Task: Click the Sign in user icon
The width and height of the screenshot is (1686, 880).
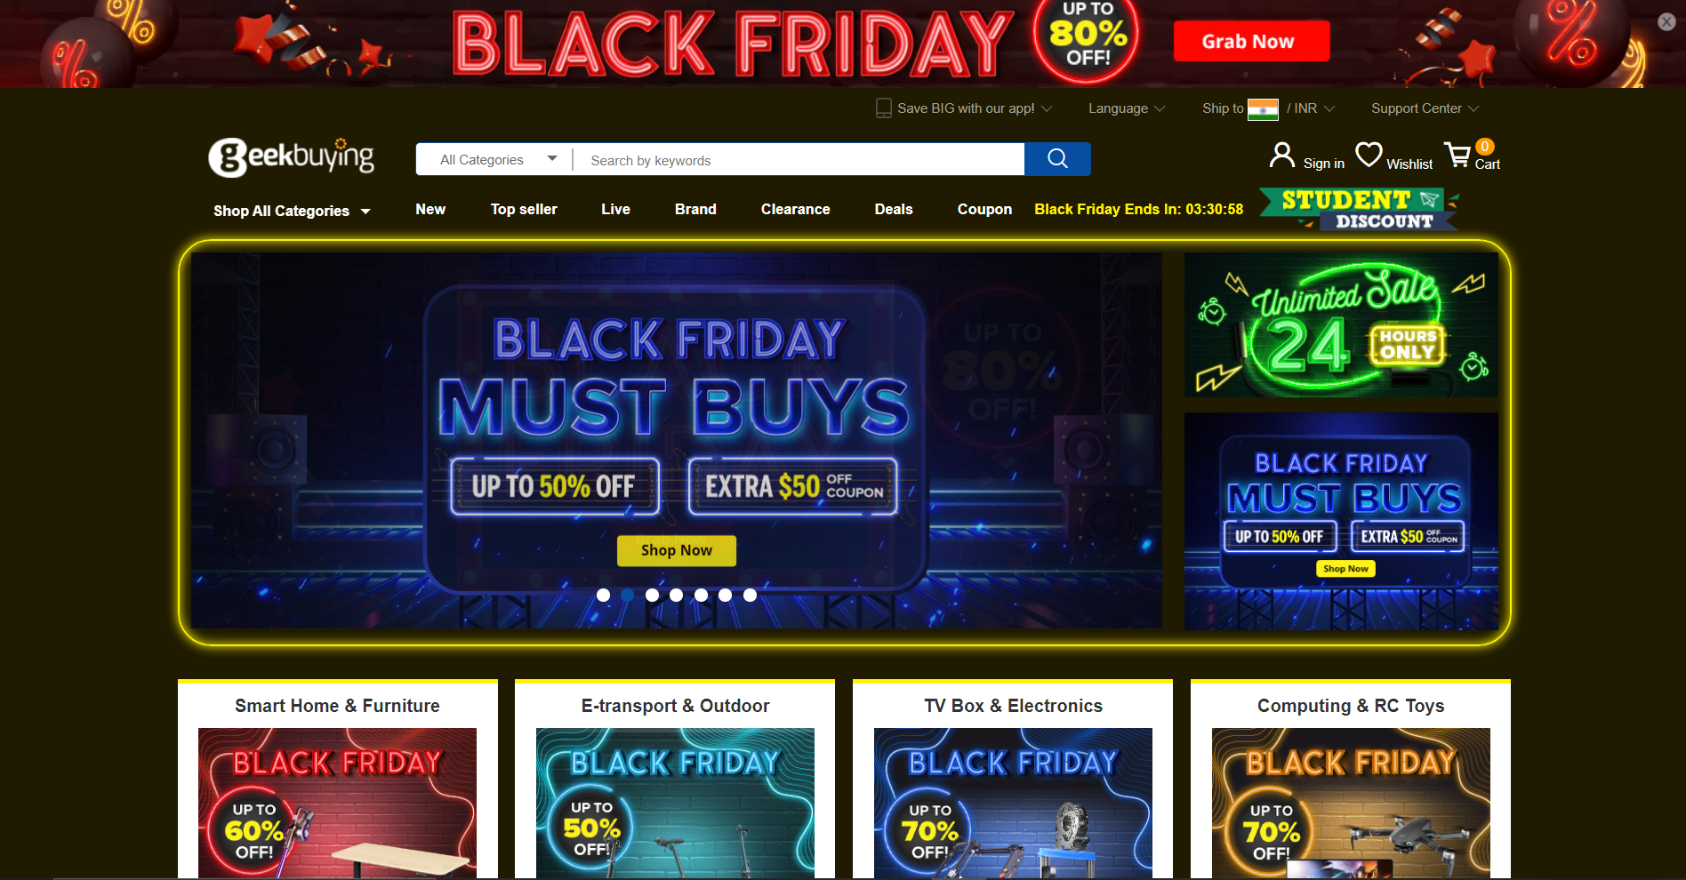Action: (1281, 156)
